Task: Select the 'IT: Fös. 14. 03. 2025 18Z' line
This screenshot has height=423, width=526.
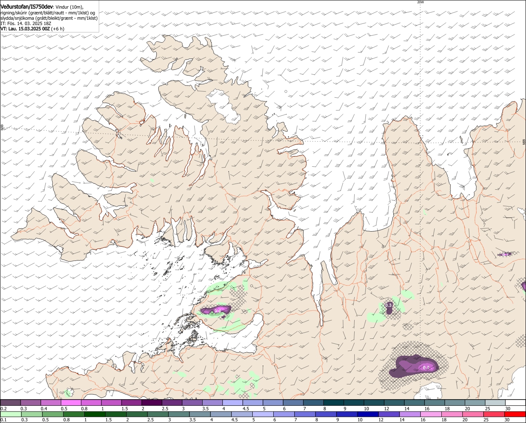Action: [x=26, y=23]
